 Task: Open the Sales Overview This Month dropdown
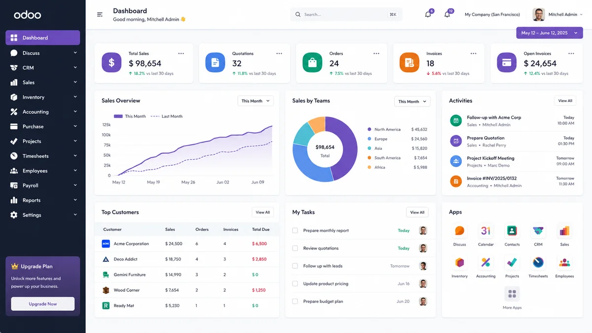point(256,101)
